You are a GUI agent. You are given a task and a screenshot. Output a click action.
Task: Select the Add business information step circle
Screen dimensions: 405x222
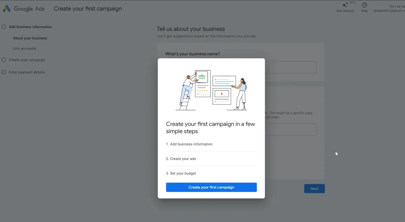(x=4, y=27)
